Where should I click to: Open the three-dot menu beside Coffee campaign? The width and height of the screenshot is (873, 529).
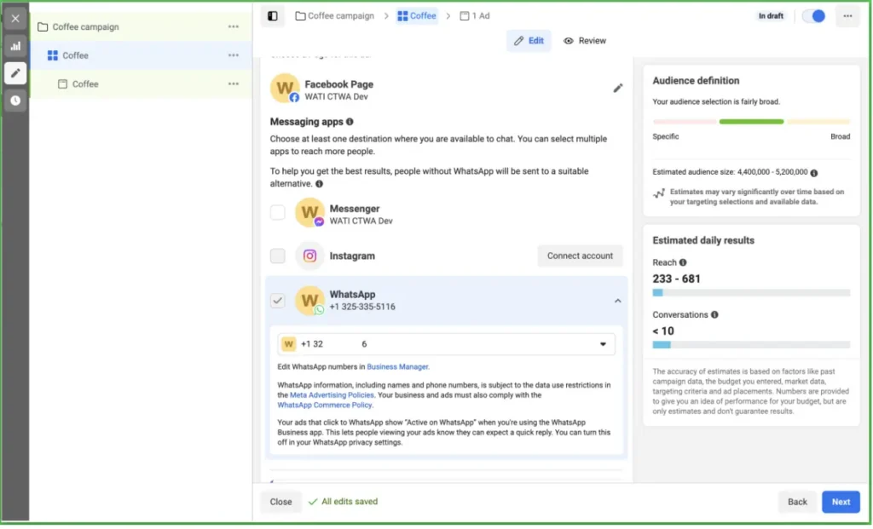coord(234,26)
